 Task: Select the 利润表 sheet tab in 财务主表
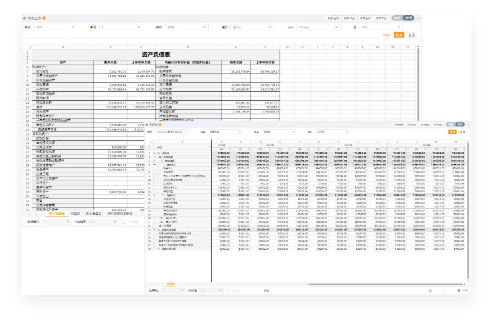(x=75, y=214)
